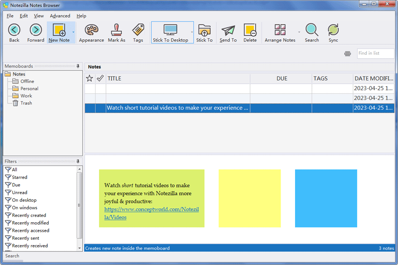Open the Help menu
The height and width of the screenshot is (265, 398).
click(81, 16)
